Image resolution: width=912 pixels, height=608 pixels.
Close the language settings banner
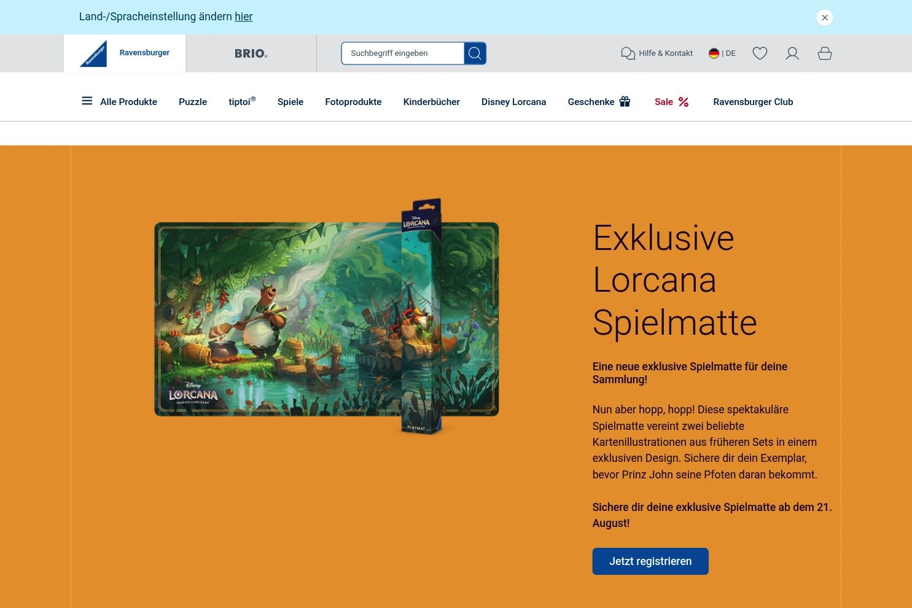pos(825,17)
